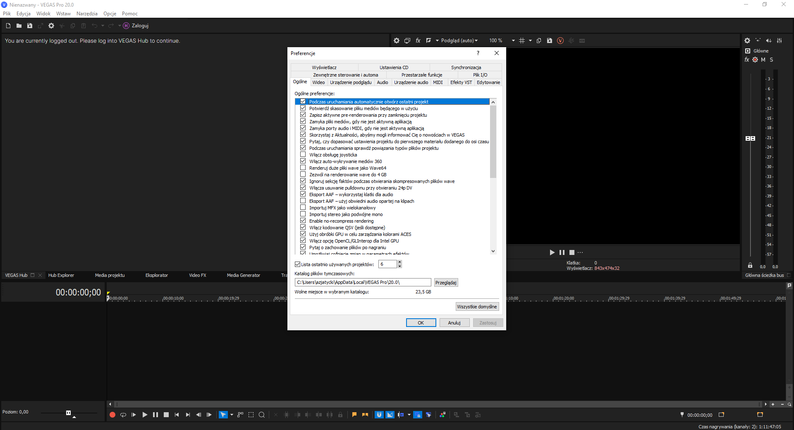
Task: Click downmix output icon in master bus
Action: pyautogui.click(x=769, y=41)
